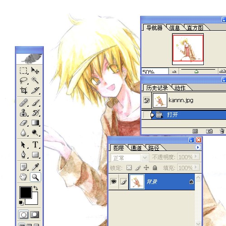Screen dimensions: 226x226
Task: Switch to the 直方图 tab
Action: 195,28
